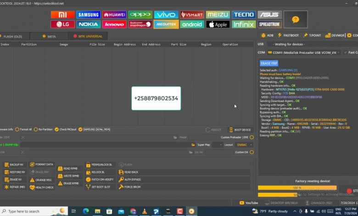Select the Nokia brand logo

coord(89,24)
